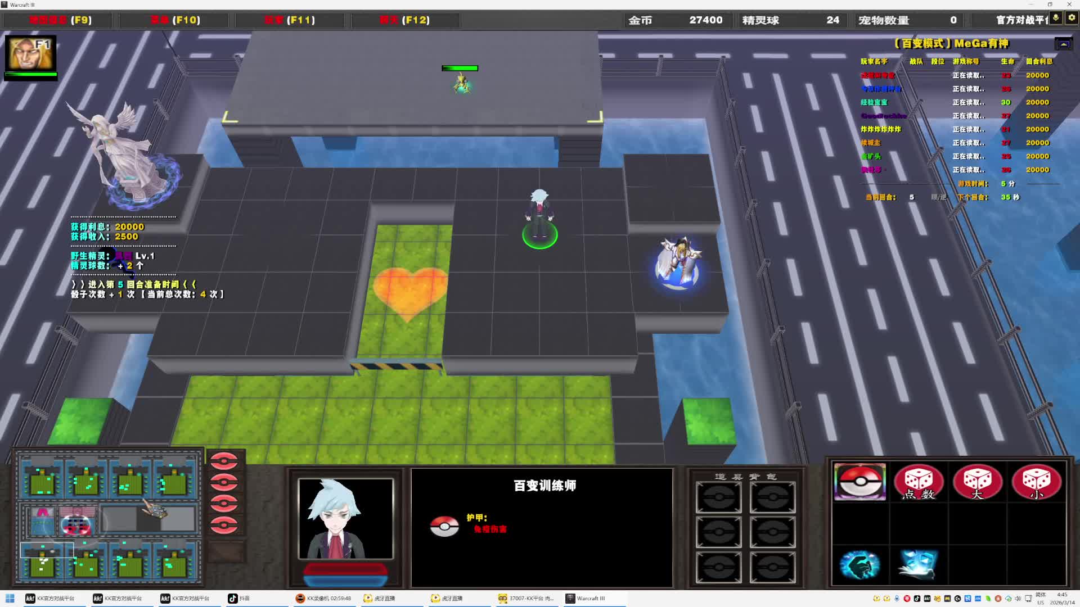This screenshot has height=607, width=1080.
Task: Select the first empty backpack inventory slot
Action: [718, 497]
